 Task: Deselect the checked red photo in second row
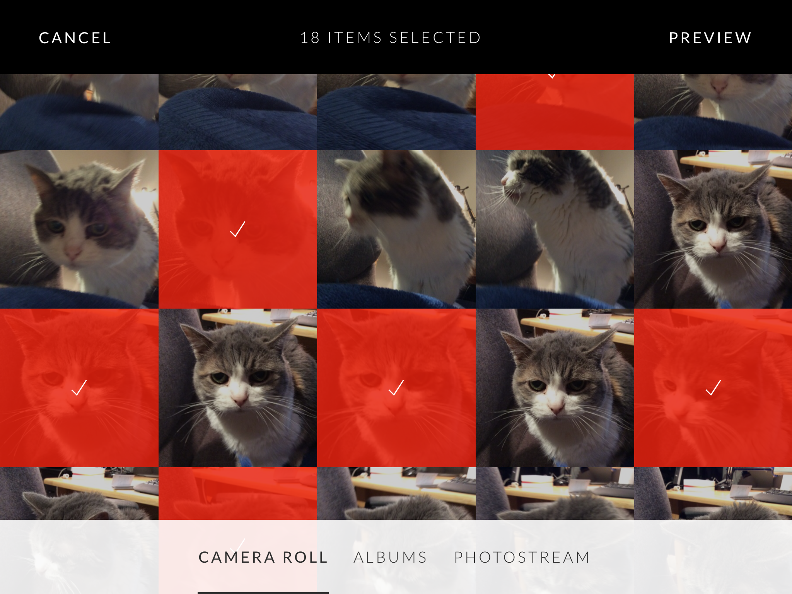[238, 229]
